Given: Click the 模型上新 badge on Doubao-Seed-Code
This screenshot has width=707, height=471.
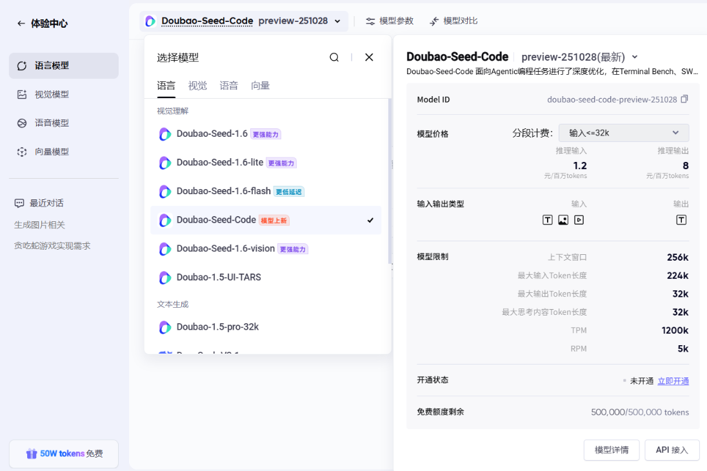Looking at the screenshot, I should click(274, 221).
